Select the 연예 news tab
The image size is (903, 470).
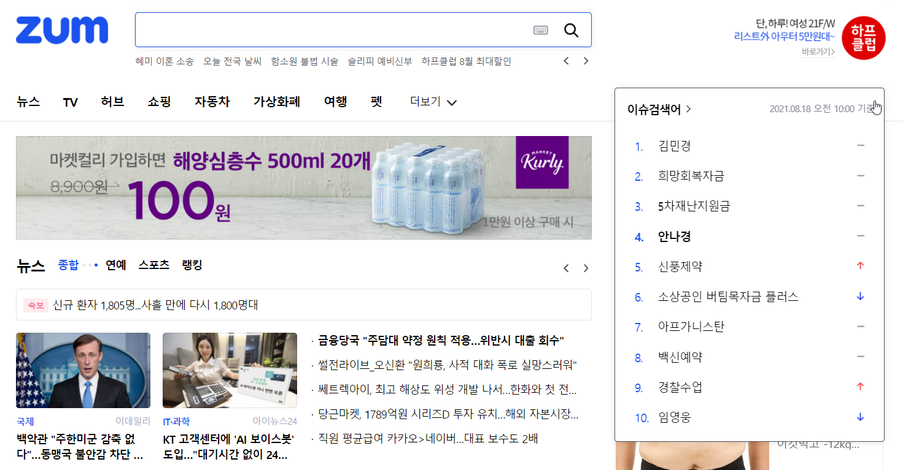click(116, 265)
